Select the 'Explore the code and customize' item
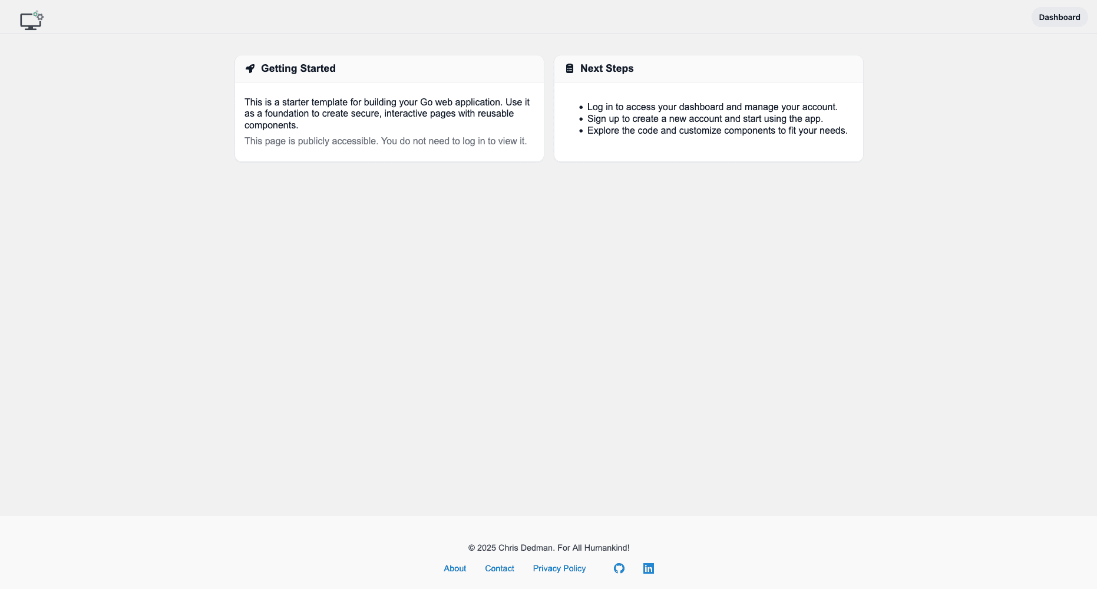 (717, 130)
